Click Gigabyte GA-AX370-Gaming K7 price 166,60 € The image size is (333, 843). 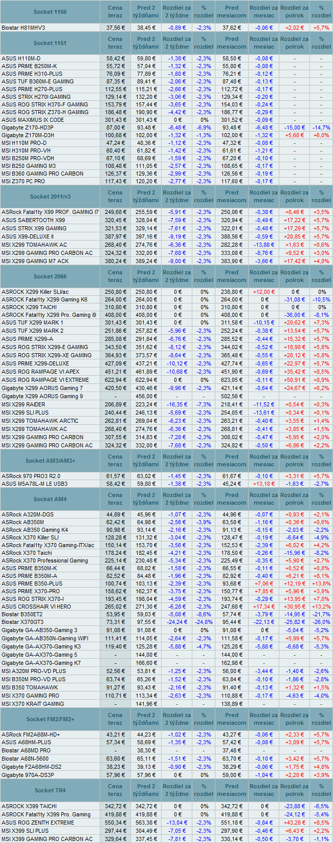pyautogui.click(x=146, y=663)
